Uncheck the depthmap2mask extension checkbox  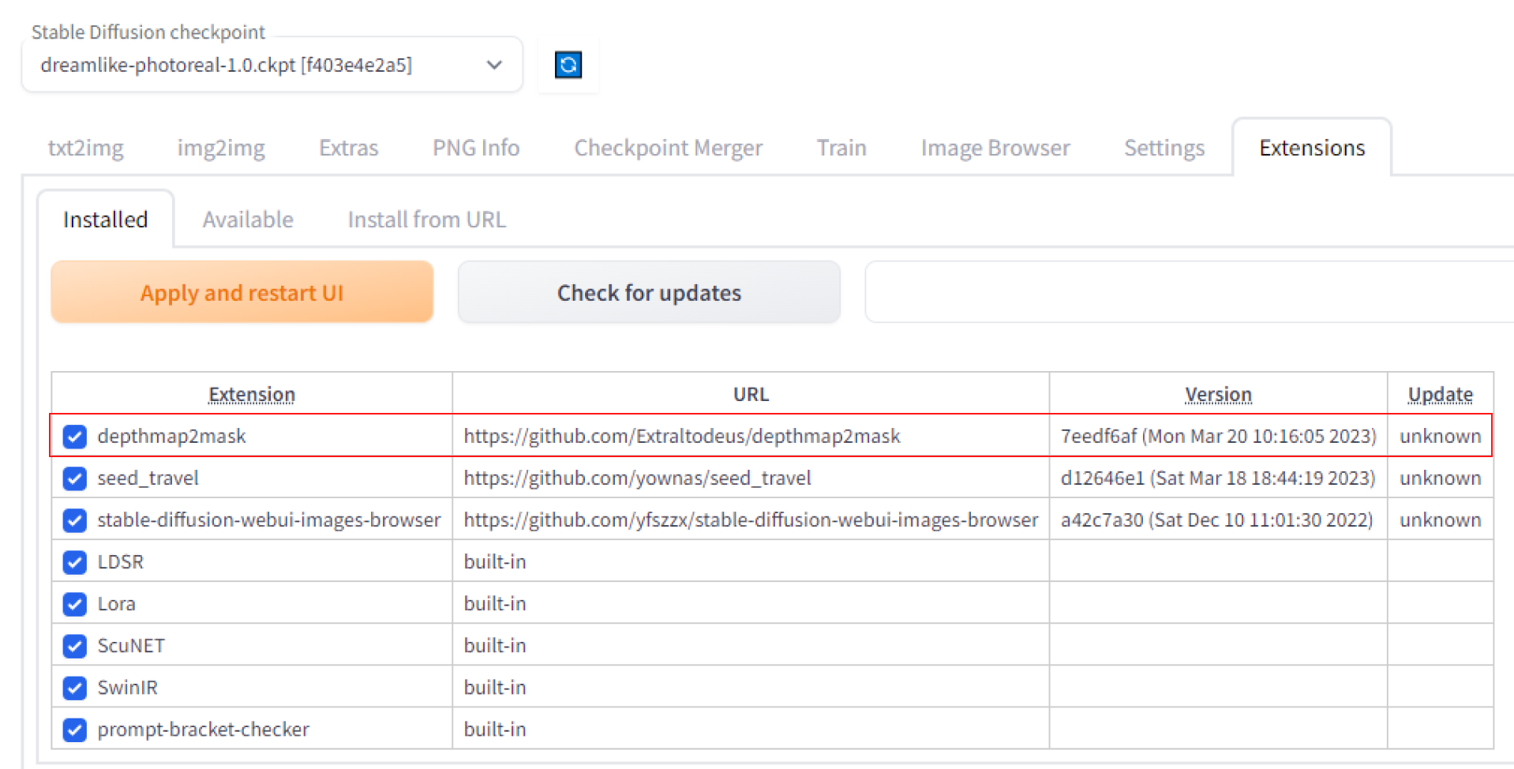(x=75, y=437)
